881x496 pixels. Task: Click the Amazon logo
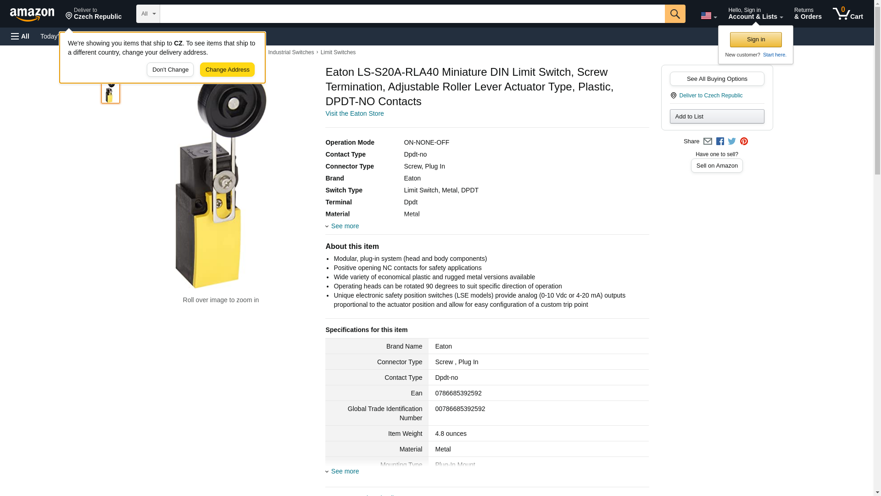tap(32, 14)
